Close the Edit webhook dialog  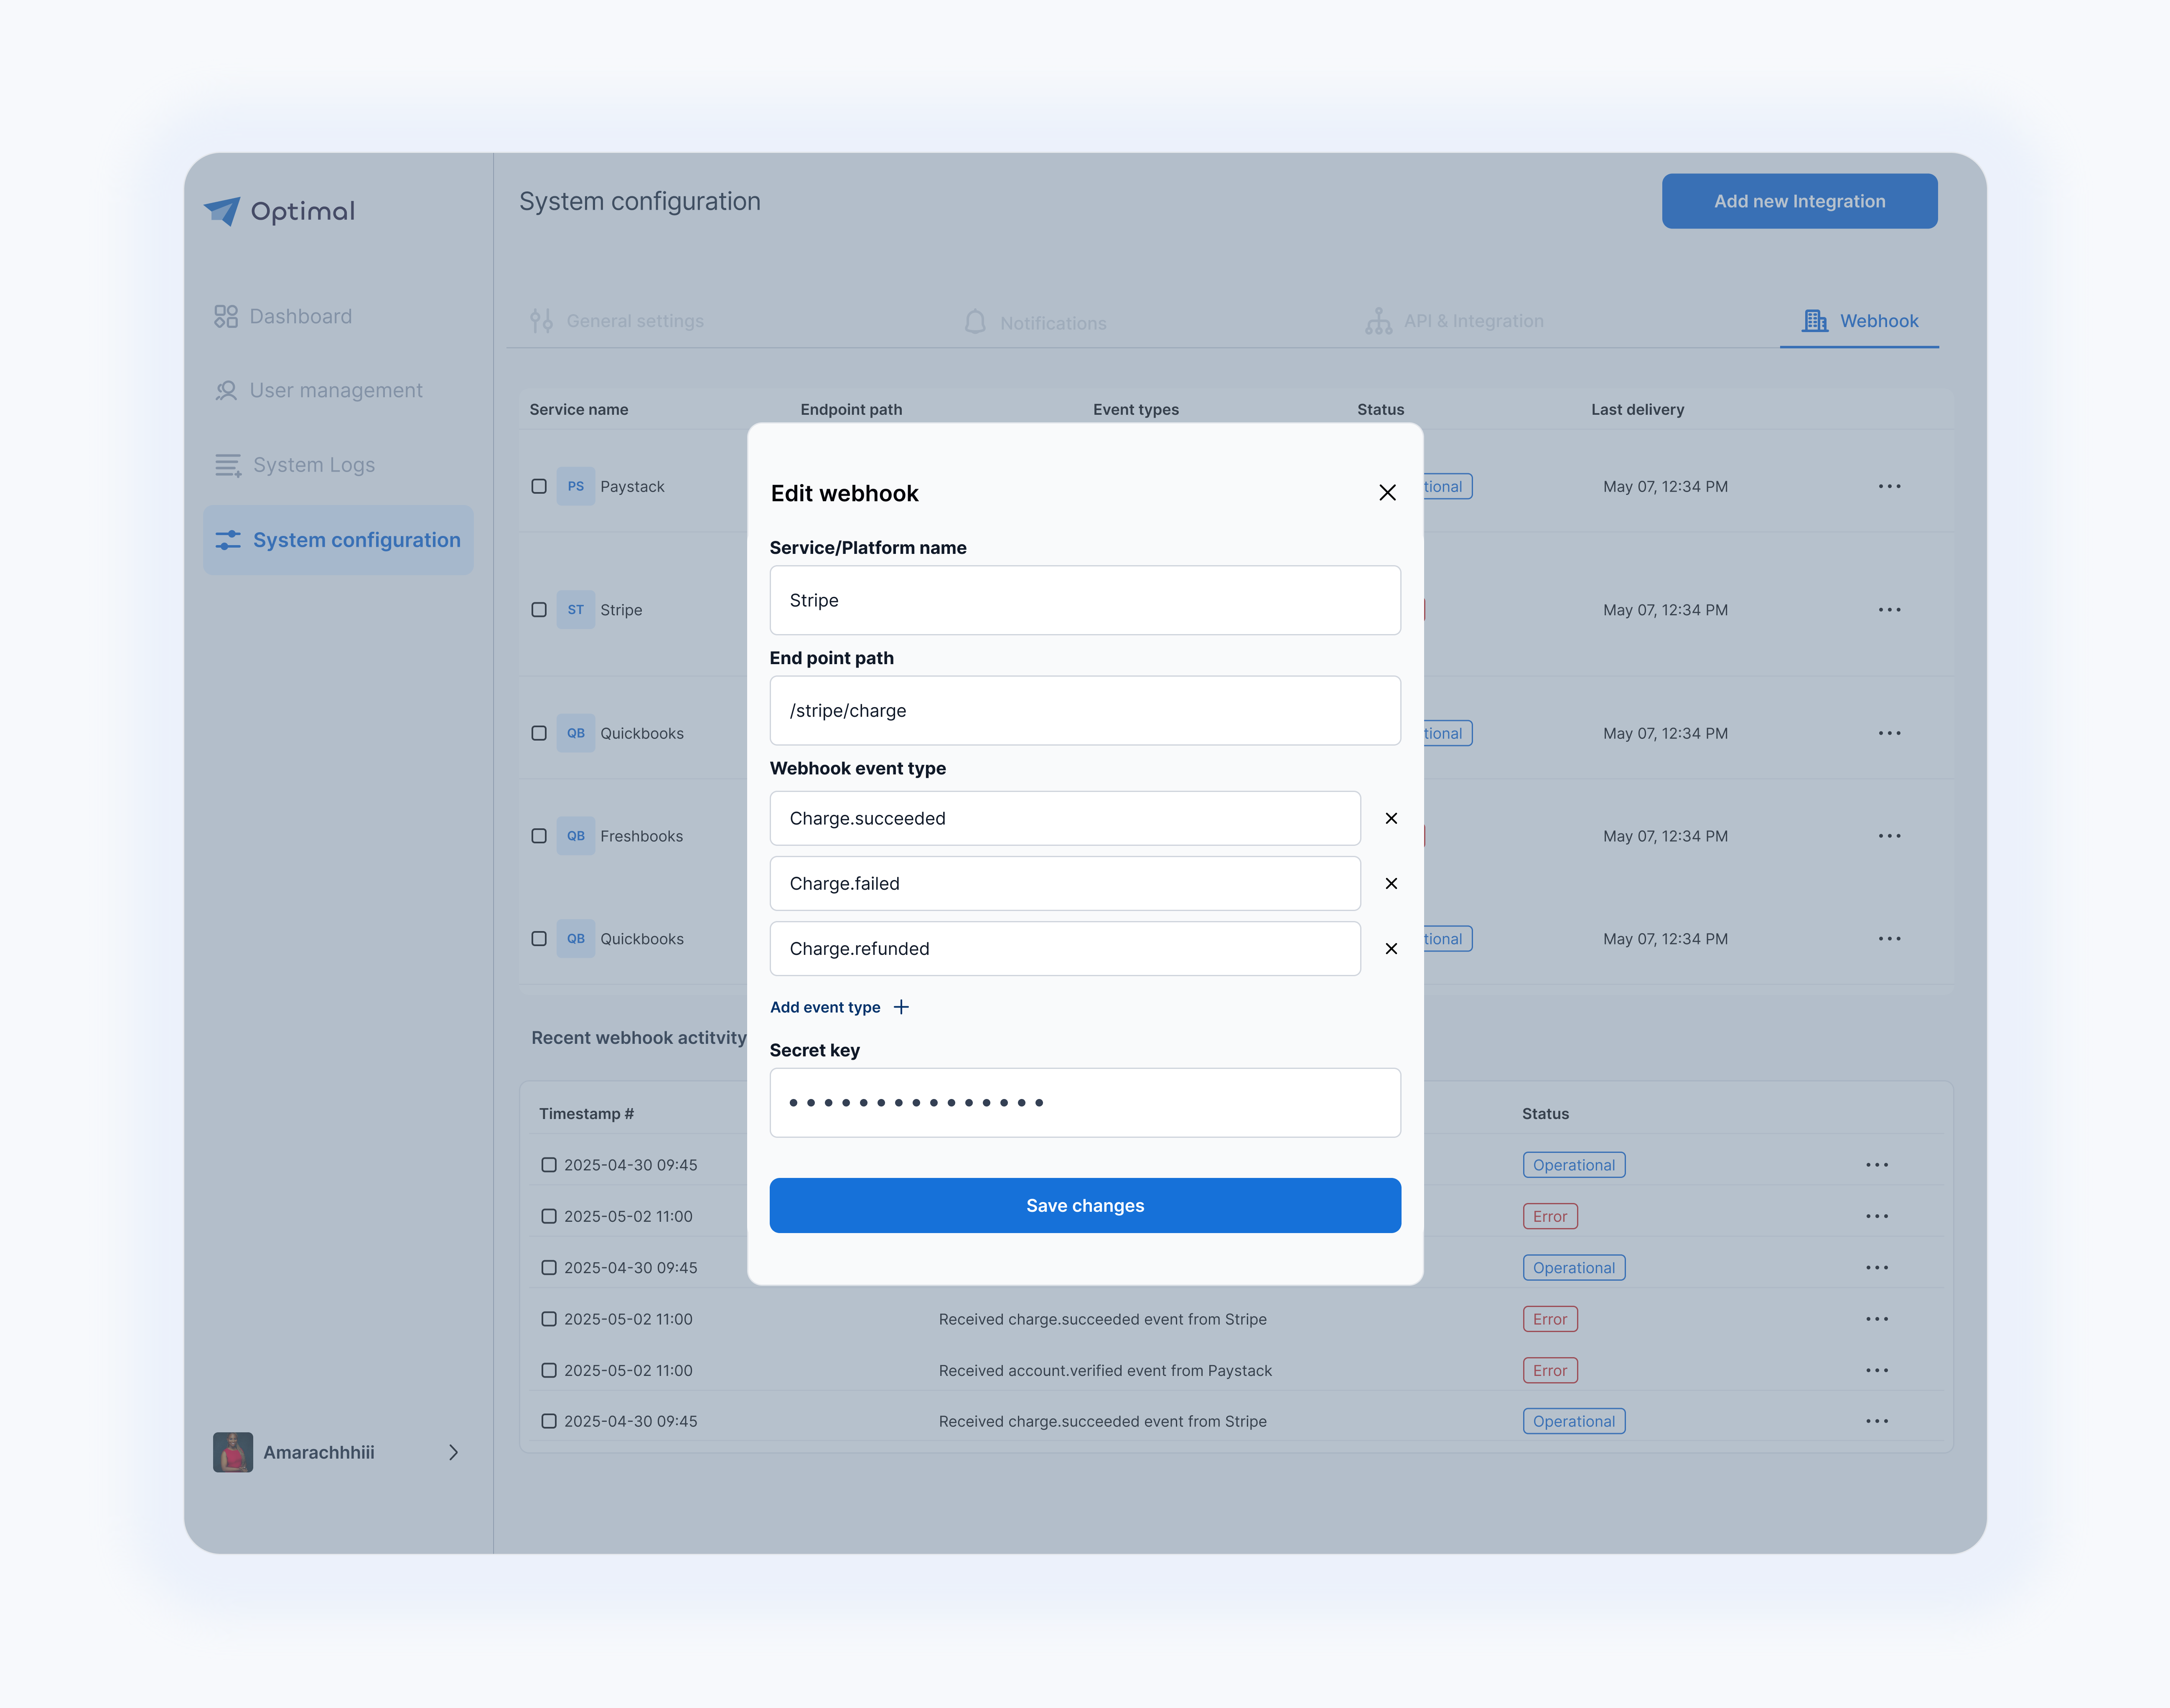pos(1386,492)
